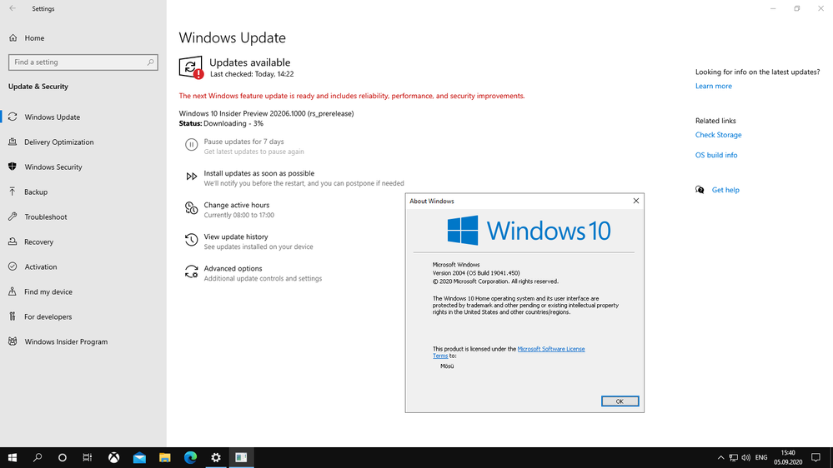Click the Windows Insider Program cat icon

[13, 341]
